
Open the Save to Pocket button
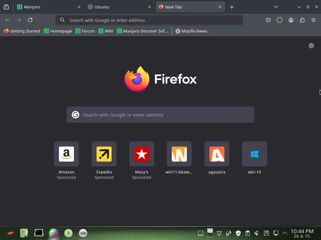(x=268, y=20)
